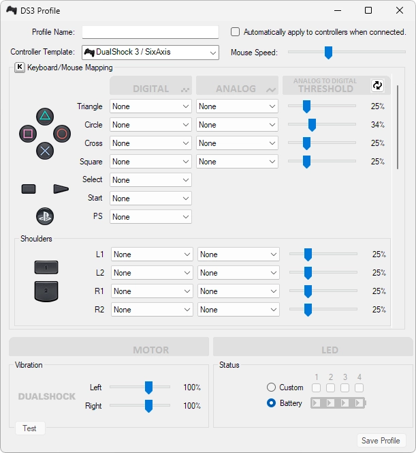Screen dimensions: 416x453
Task: Open Triangle analog mapping dropdown
Action: point(237,106)
